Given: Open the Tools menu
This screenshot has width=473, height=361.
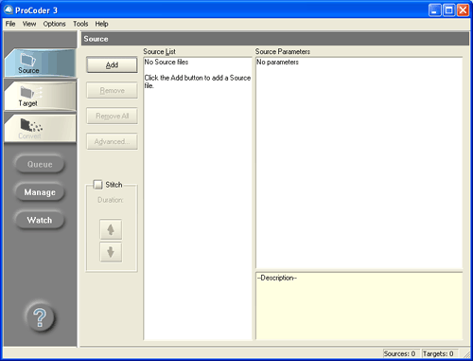Looking at the screenshot, I should [80, 24].
